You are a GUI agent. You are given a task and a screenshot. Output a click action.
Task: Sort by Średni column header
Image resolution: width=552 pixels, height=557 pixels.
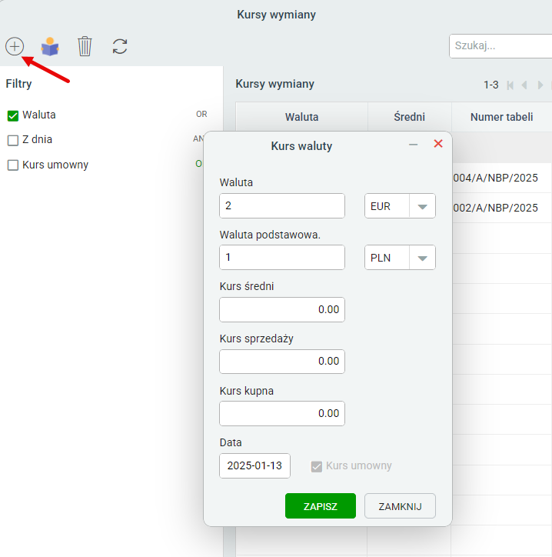click(409, 117)
